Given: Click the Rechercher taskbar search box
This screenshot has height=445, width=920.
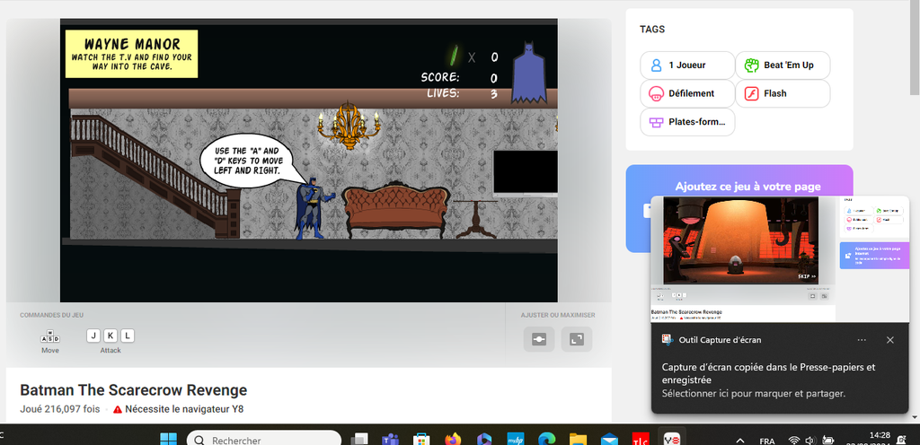Looking at the screenshot, I should coord(265,440).
